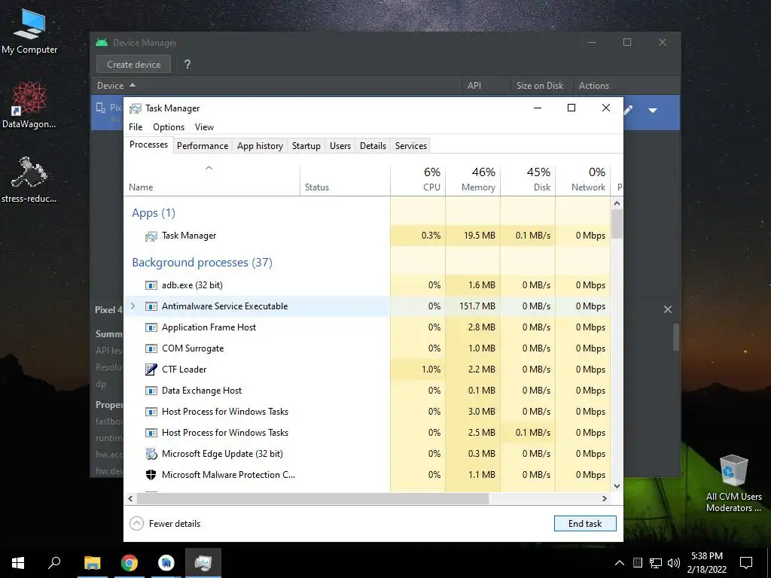The width and height of the screenshot is (771, 578).
Task: Click the scroll right arrow below the list
Action: [605, 498]
